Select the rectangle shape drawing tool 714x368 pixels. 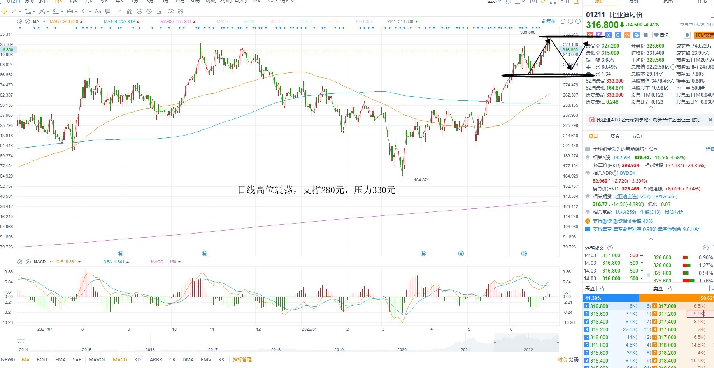(28, 11)
